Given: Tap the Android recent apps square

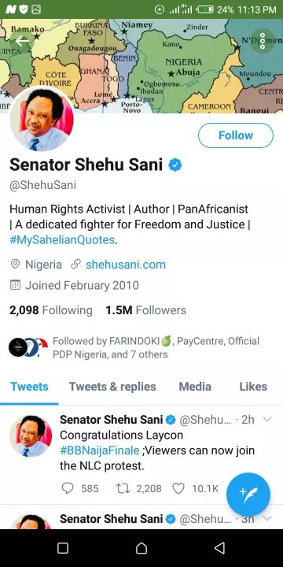Looking at the screenshot, I should point(63,548).
